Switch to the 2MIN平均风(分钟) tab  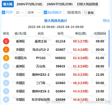point(60,4)
